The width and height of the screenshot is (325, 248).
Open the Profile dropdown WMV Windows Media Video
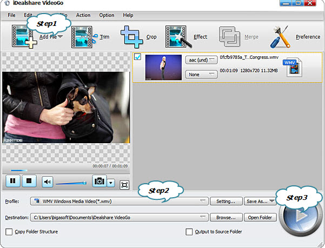119,201
